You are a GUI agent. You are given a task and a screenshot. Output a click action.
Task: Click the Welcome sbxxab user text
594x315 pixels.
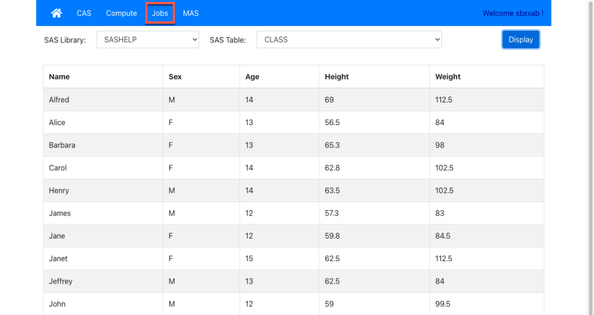[x=513, y=13]
